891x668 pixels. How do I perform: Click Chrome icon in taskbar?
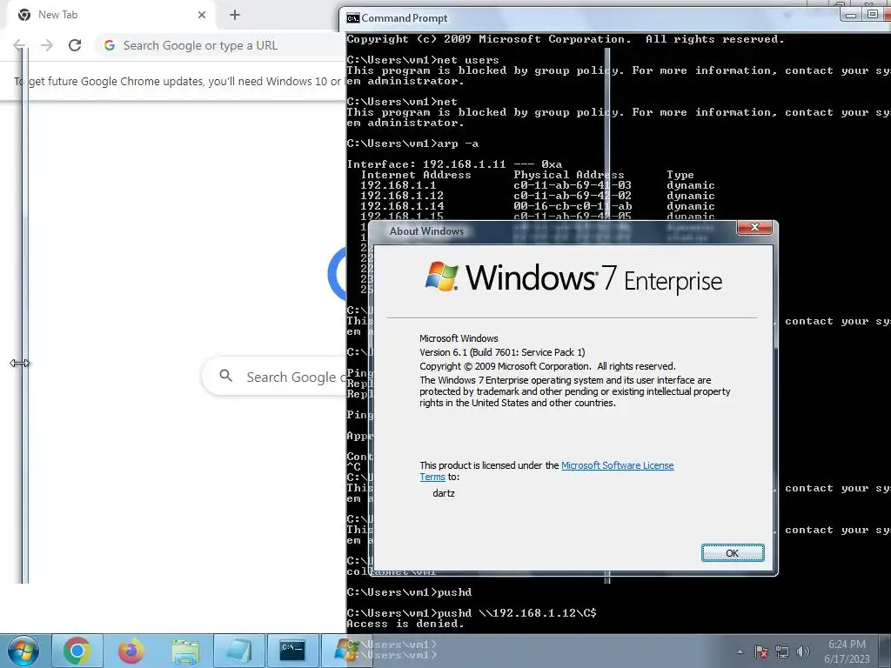[77, 651]
